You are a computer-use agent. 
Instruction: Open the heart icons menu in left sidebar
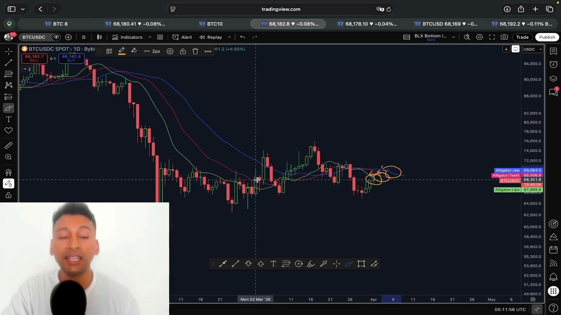click(8, 131)
